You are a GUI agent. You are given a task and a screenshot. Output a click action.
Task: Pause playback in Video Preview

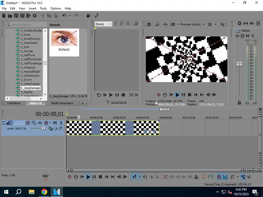pos(183,95)
